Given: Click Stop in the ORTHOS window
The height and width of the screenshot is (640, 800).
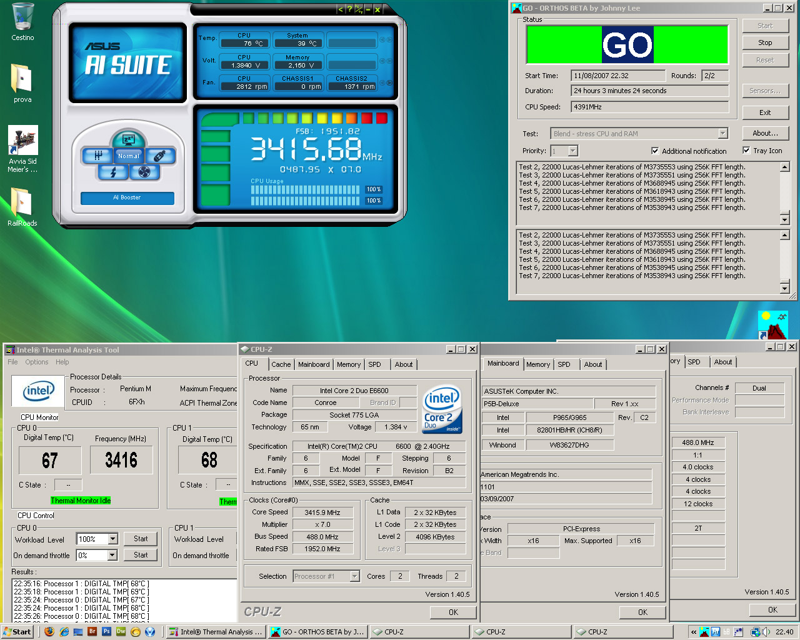Looking at the screenshot, I should (765, 42).
